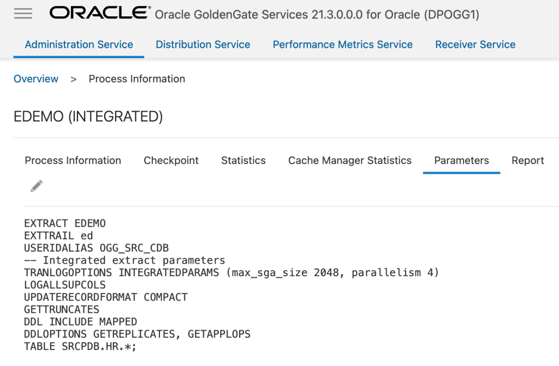Viewport: 559px width, 366px height.
Task: Click the pencil icon to edit parameters
Action: click(37, 186)
